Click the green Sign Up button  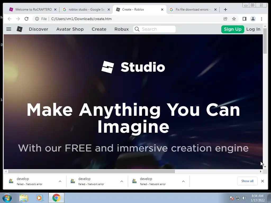[x=233, y=29]
